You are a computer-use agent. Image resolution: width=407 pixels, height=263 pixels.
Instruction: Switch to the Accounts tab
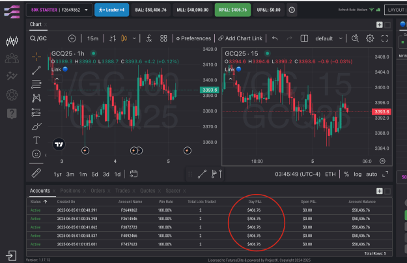click(x=40, y=191)
